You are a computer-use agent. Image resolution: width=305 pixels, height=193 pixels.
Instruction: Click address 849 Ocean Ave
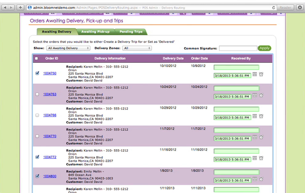[80, 175]
